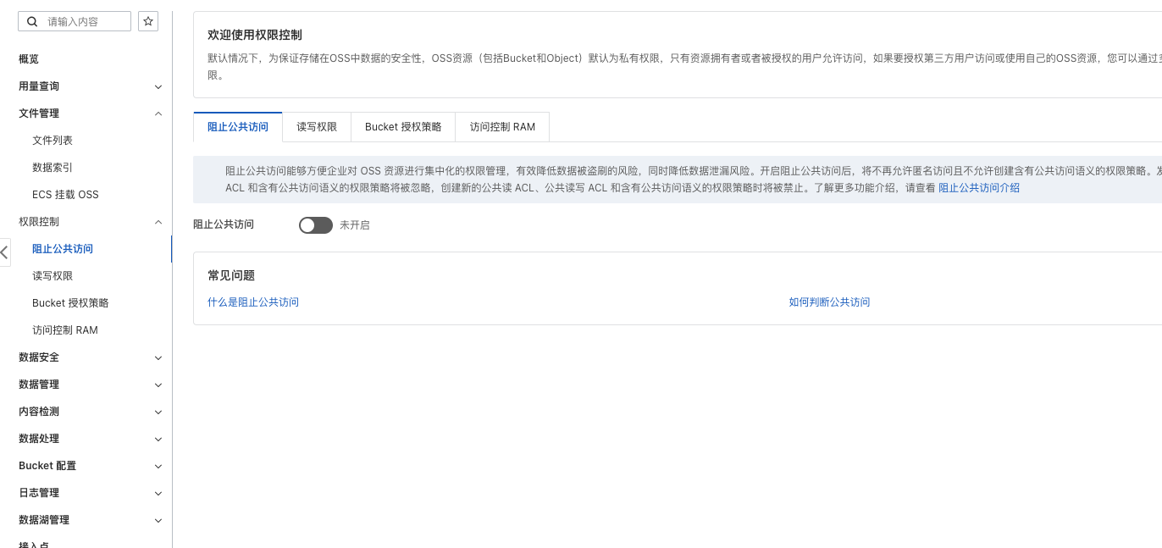Collapse sidebar with the left arrow handle
The width and height of the screenshot is (1162, 548).
(5, 252)
